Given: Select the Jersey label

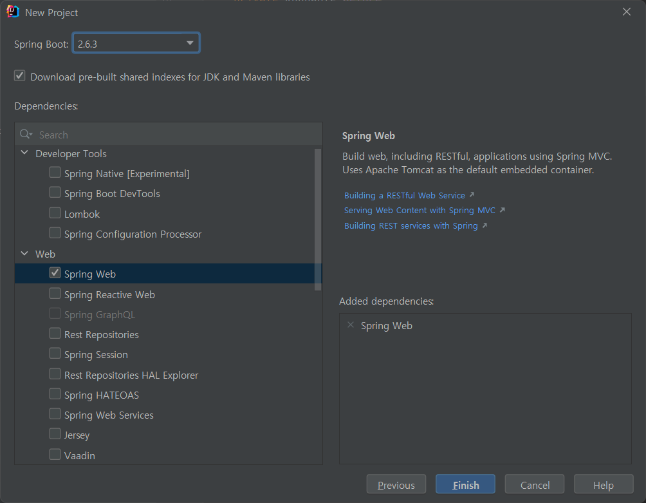Looking at the screenshot, I should (x=77, y=435).
